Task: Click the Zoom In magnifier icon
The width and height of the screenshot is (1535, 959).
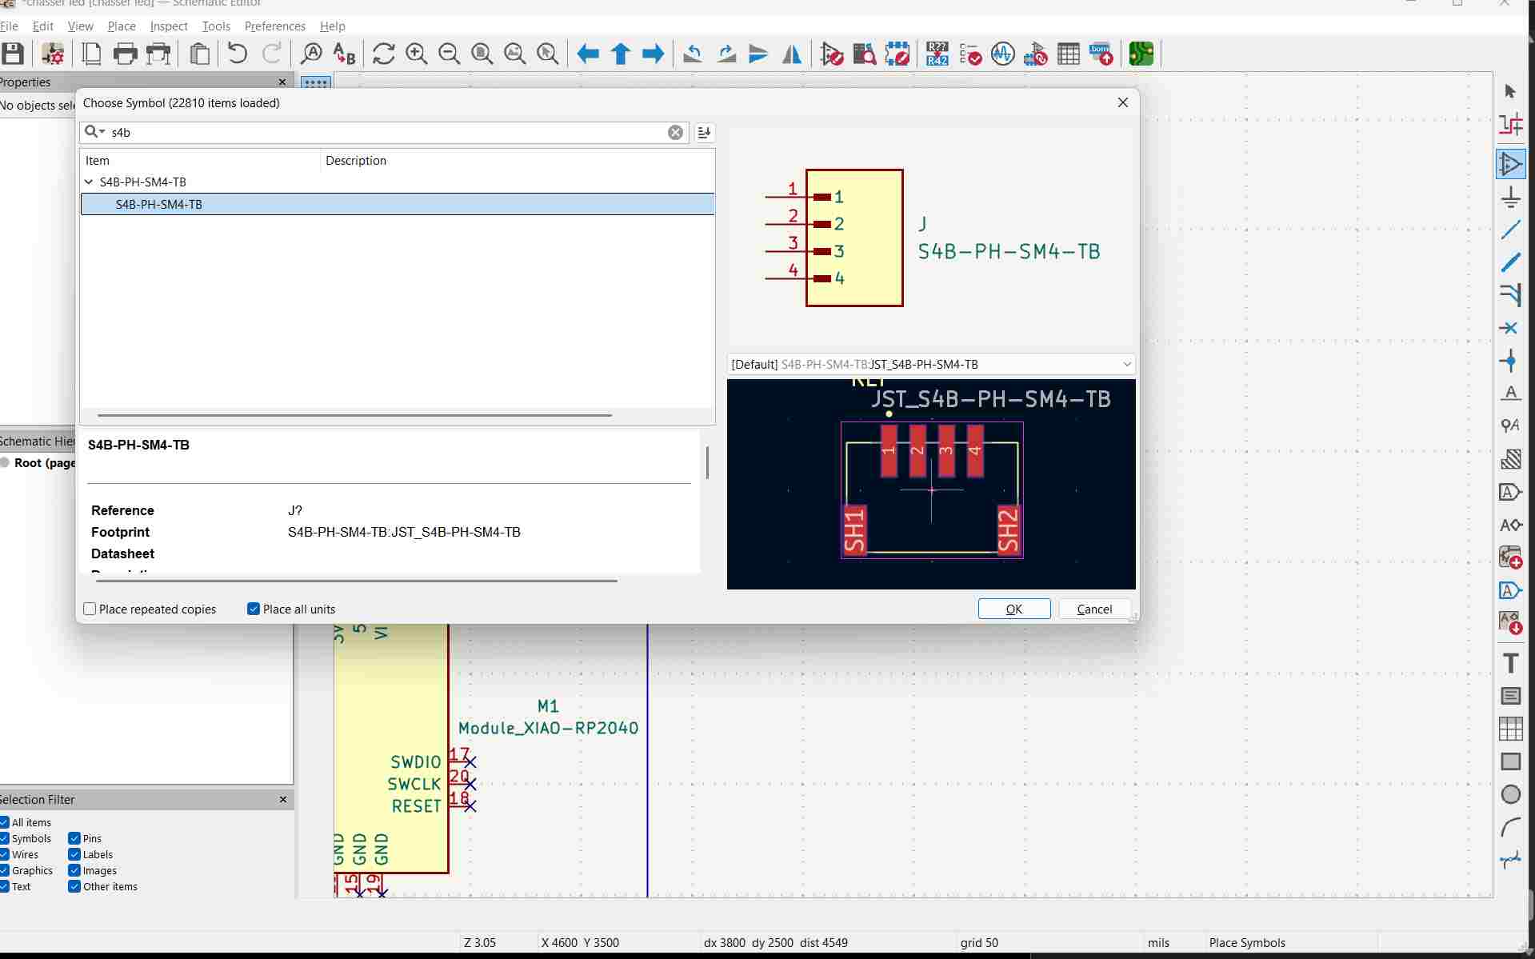Action: [416, 54]
